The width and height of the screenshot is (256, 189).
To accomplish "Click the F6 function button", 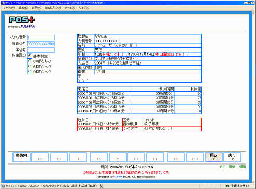I will click(117, 157).
